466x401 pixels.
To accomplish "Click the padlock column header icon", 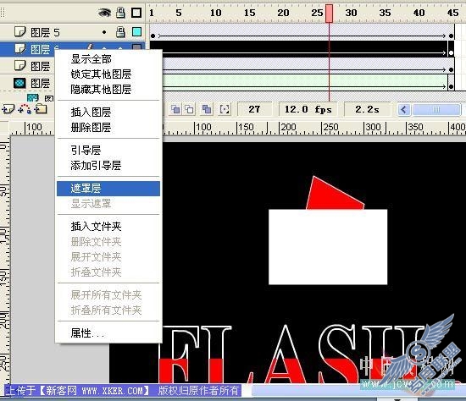I will pos(120,13).
